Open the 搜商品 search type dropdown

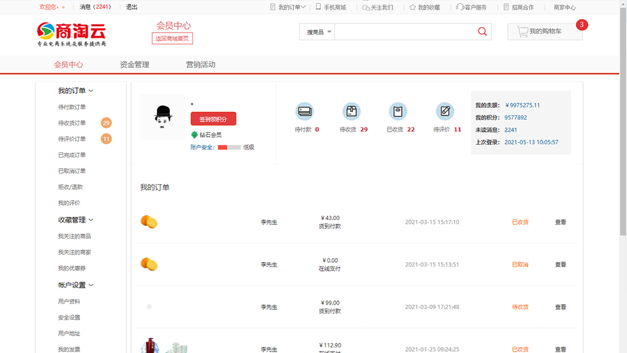319,32
